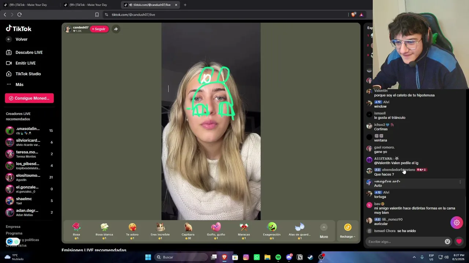Open Emitir LIVE
Viewport: 469px width, 263px height.
pos(21,63)
